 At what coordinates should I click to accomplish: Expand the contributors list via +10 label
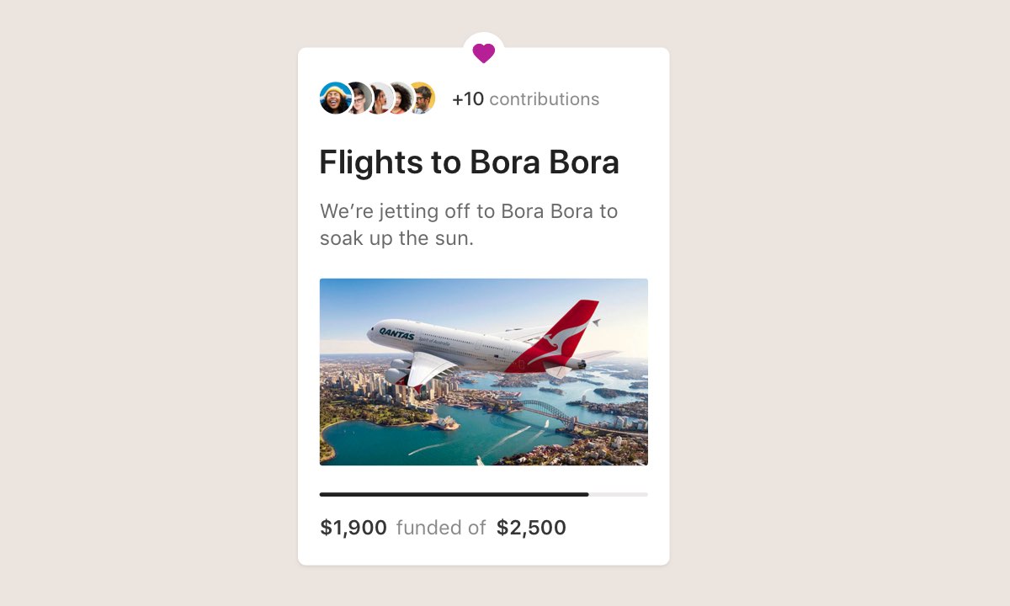(x=468, y=98)
